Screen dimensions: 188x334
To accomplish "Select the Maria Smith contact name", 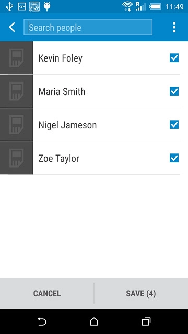I will [x=62, y=91].
